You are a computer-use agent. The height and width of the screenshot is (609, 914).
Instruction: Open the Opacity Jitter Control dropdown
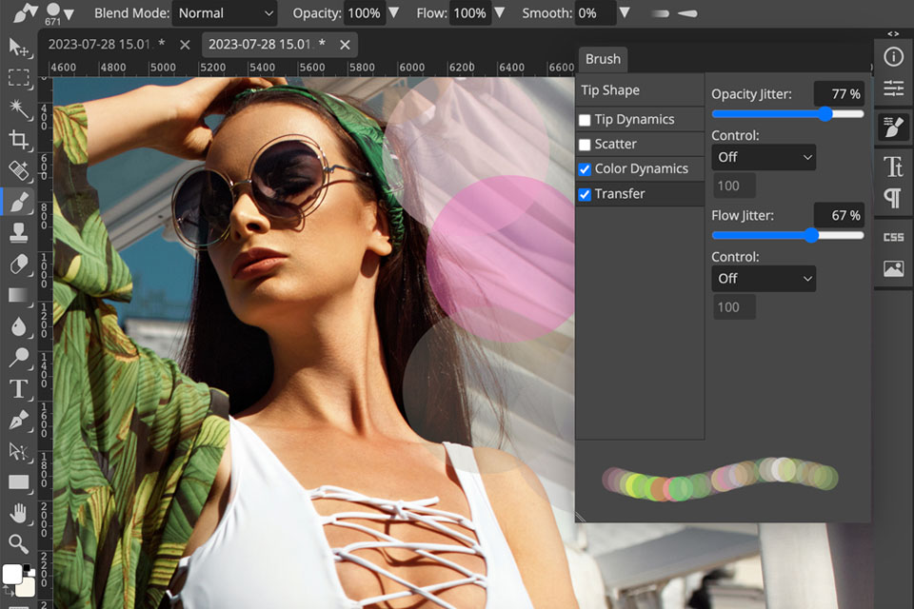point(763,157)
